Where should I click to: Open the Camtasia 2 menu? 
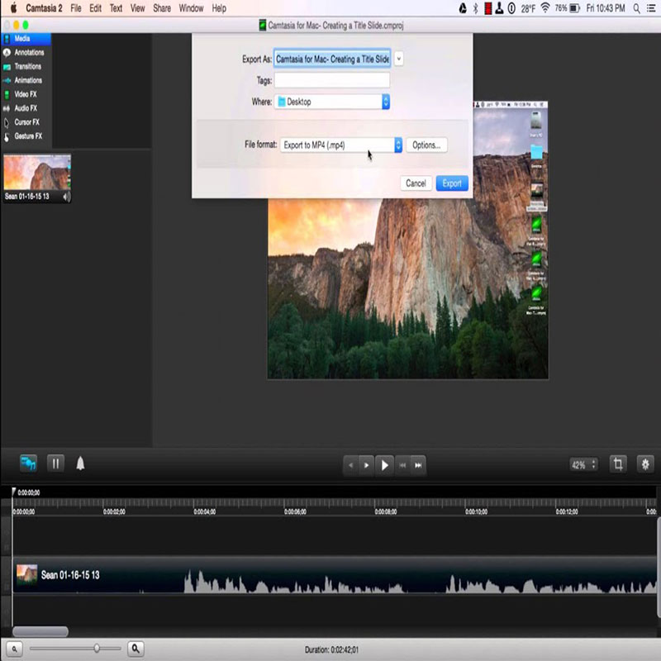[44, 8]
